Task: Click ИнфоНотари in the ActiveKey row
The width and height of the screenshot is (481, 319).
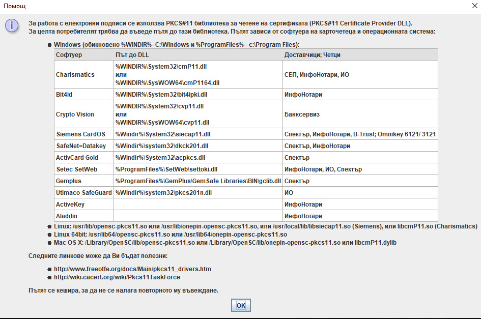Action: pyautogui.click(x=360, y=204)
